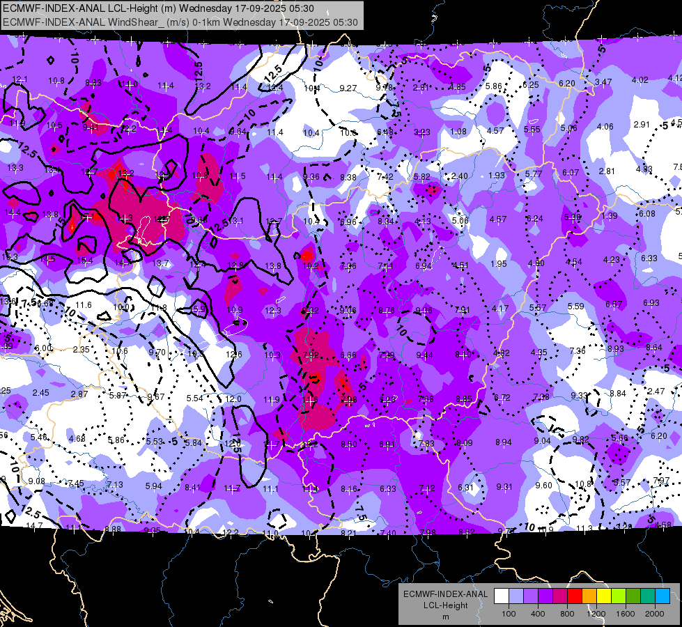Click the wind shear value 9.08
The height and width of the screenshot is (627, 682).
(x=36, y=481)
